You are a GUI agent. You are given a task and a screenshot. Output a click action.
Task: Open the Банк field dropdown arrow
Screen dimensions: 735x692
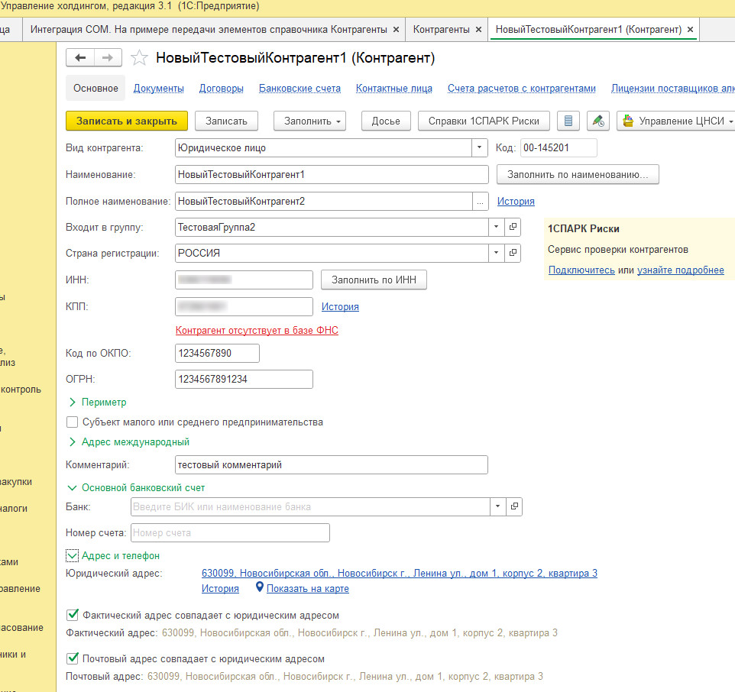(x=498, y=506)
